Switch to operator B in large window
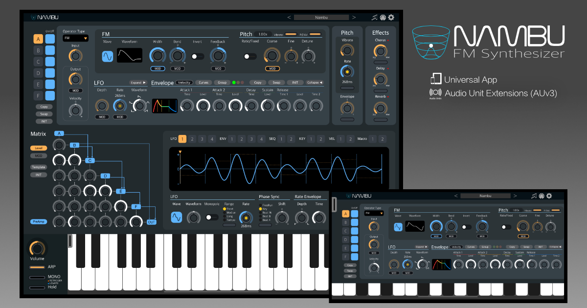This screenshot has width=587, height=308. click(38, 50)
